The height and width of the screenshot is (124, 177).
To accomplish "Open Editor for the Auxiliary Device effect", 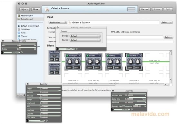I will coord(69,68).
